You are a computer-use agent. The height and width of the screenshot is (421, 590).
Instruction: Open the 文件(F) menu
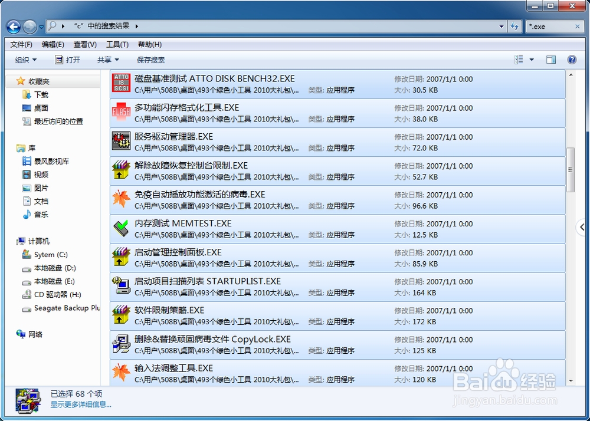click(21, 44)
